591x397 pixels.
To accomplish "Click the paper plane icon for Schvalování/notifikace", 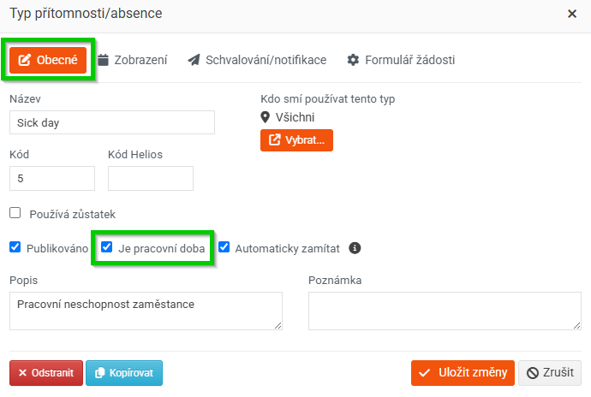I will click(x=194, y=60).
